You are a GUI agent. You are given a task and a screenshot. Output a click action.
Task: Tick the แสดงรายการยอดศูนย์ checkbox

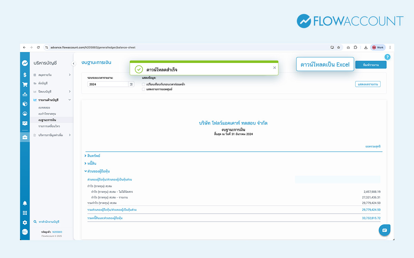(144, 89)
